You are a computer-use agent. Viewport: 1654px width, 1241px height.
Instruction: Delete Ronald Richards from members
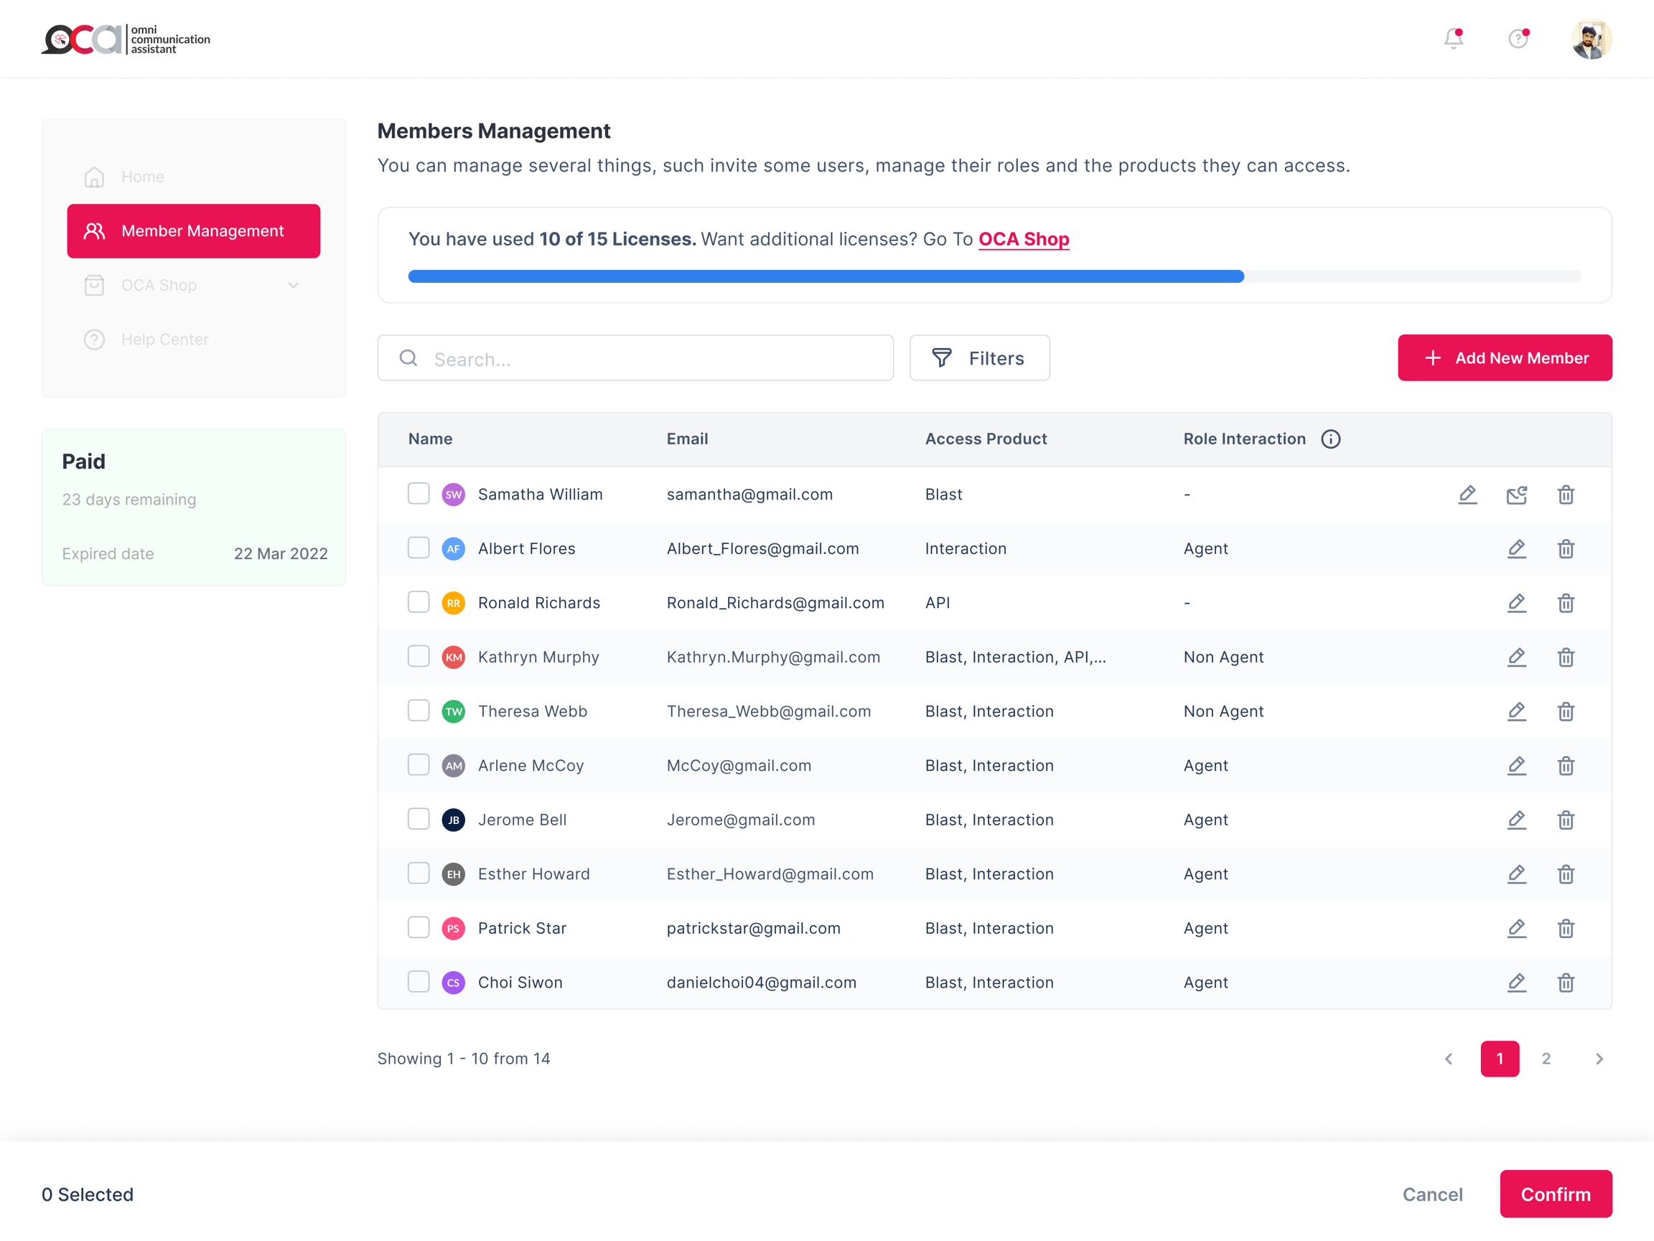point(1566,603)
